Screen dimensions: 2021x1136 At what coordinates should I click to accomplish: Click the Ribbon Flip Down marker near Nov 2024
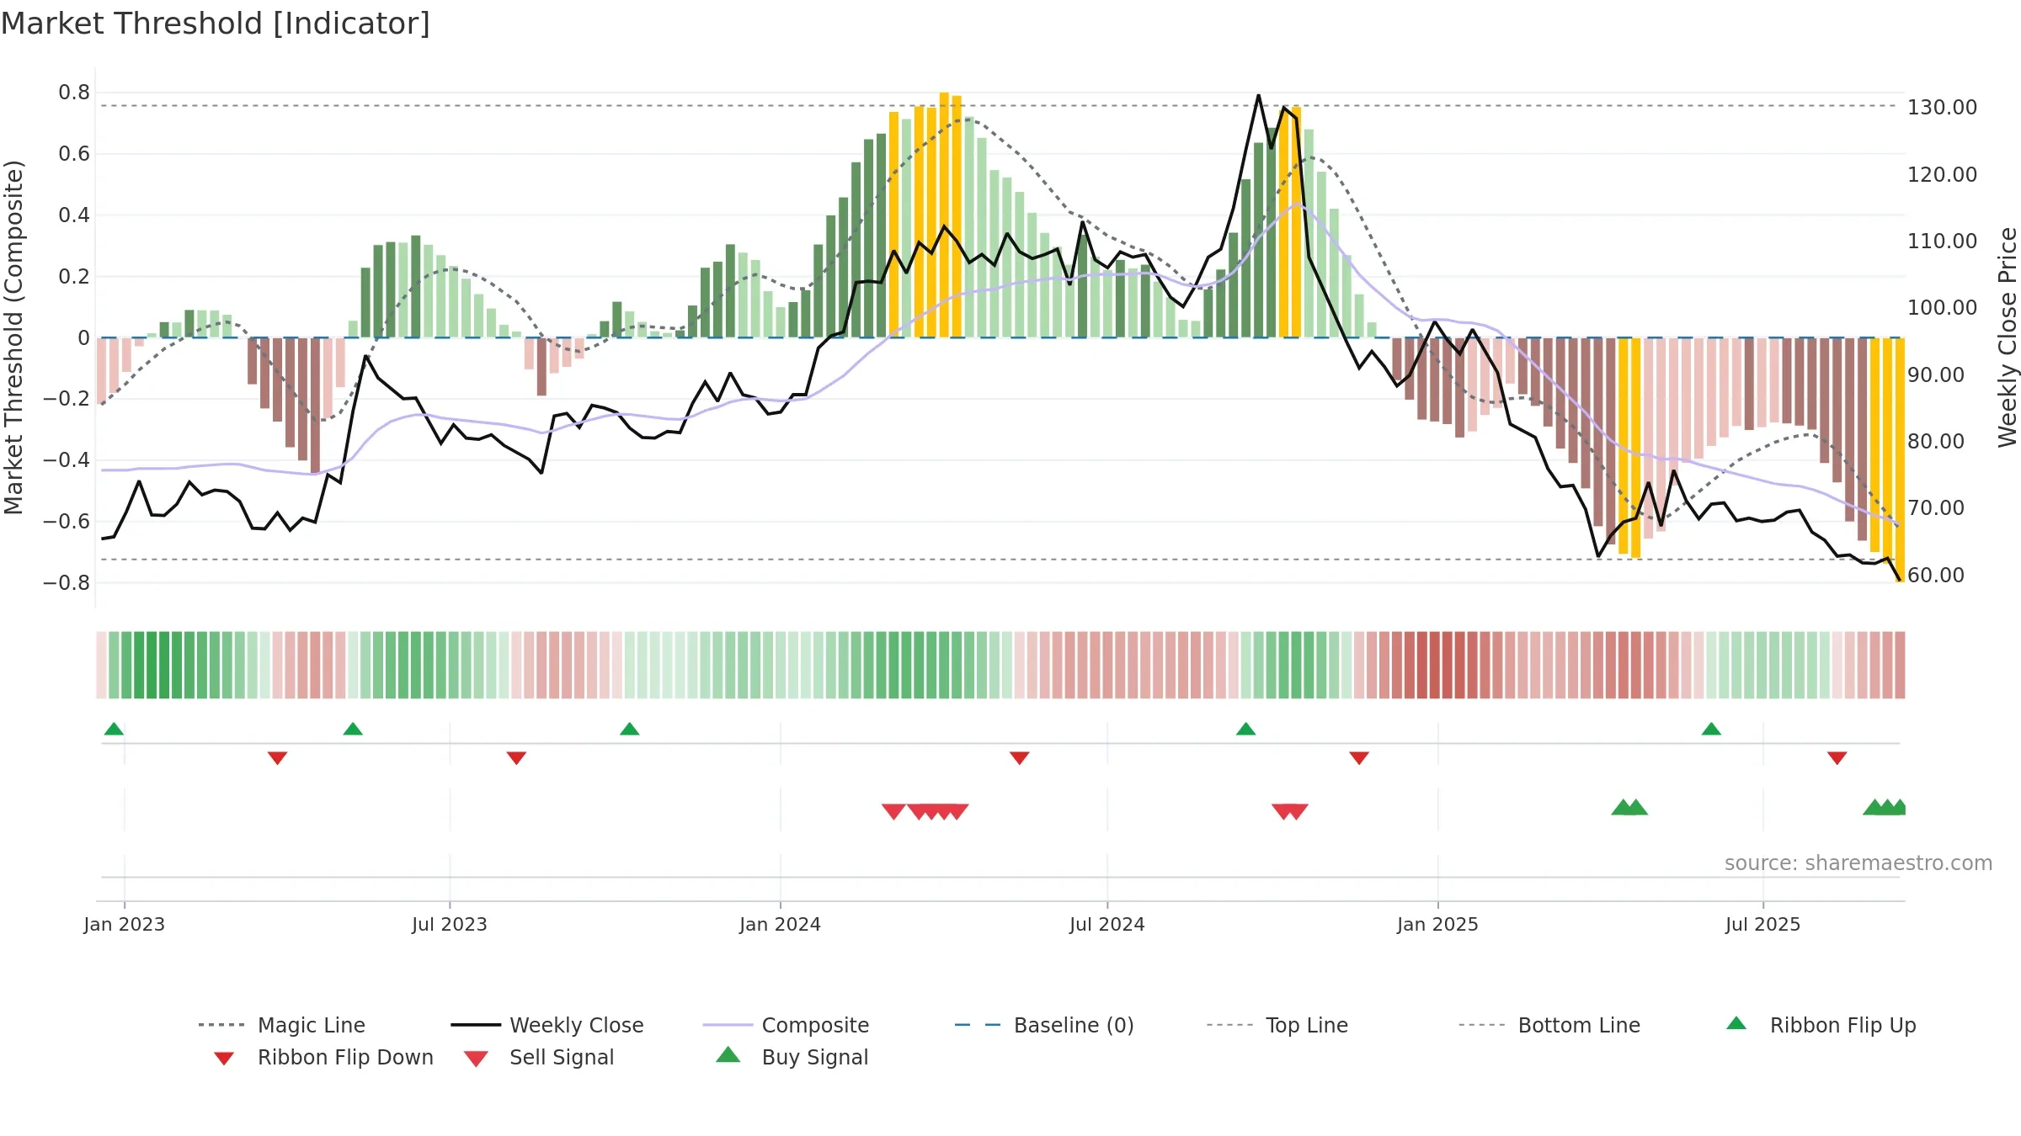(x=1359, y=758)
